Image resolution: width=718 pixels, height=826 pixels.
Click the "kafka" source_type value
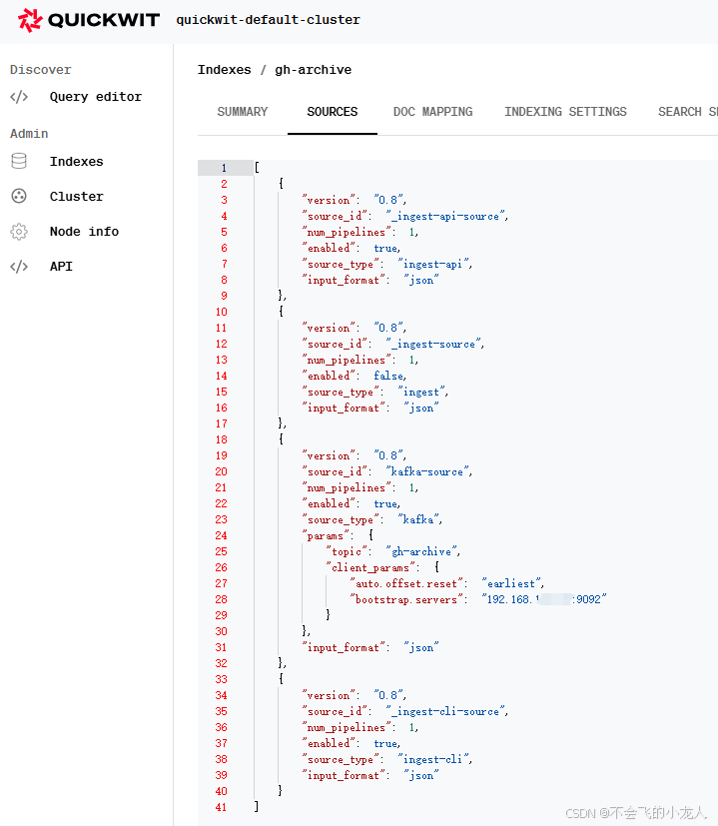[419, 520]
